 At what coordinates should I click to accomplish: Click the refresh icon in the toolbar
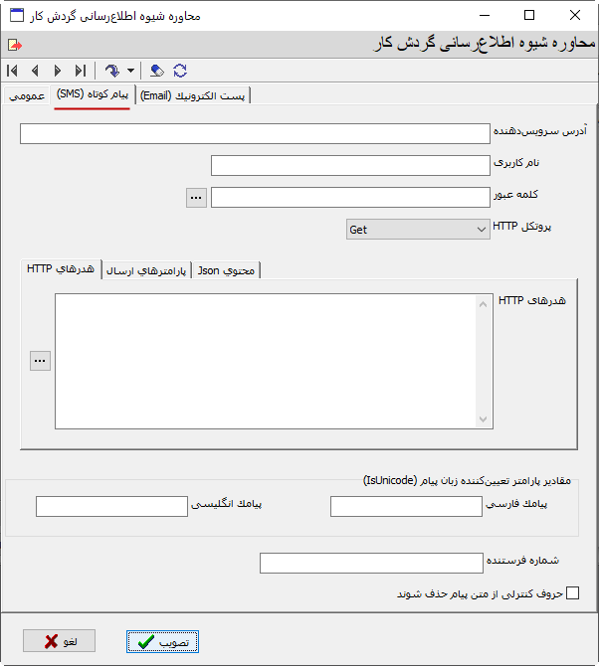180,71
